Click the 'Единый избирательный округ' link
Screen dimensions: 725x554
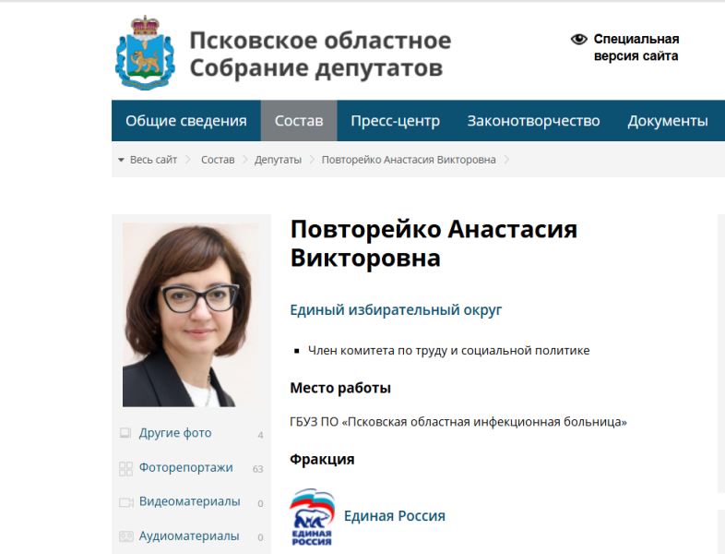click(396, 309)
